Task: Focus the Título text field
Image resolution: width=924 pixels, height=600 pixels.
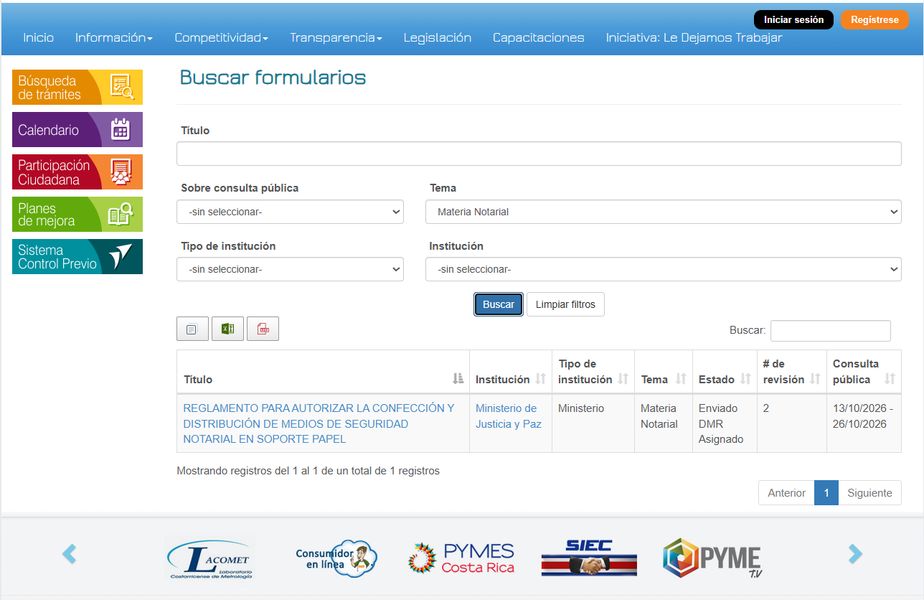Action: tap(539, 154)
